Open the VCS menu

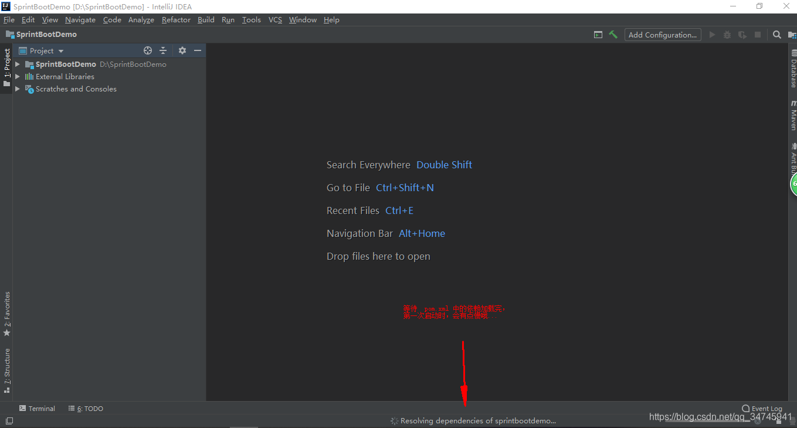tap(275, 20)
